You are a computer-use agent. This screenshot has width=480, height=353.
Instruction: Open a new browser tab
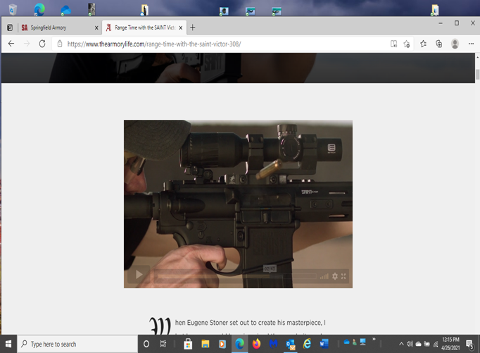[193, 27]
